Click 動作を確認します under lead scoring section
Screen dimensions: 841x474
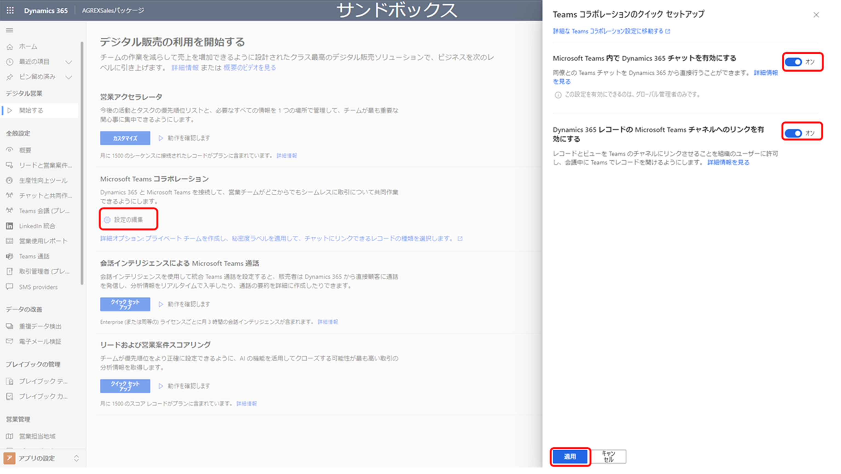pos(185,386)
